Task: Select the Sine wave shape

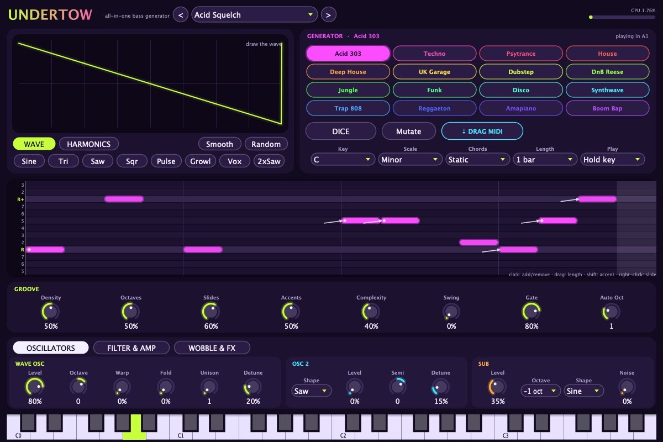Action: 29,161
